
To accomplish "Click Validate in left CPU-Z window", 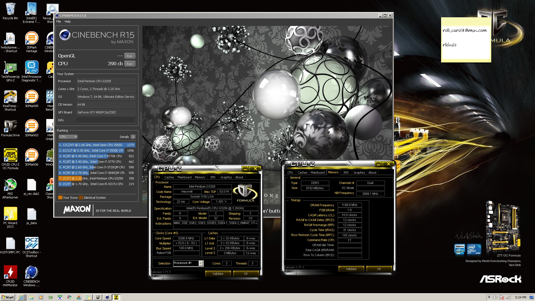I will pos(218,274).
